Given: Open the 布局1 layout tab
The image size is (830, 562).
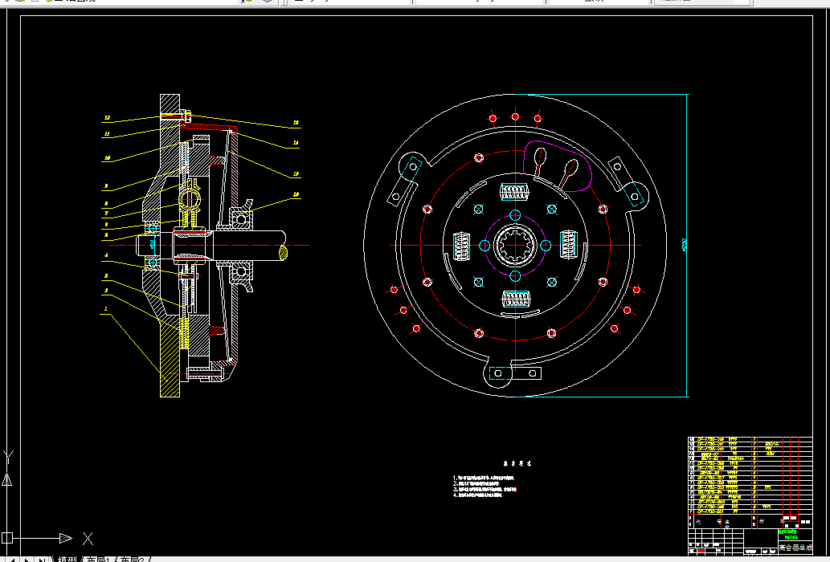Looking at the screenshot, I should coord(98,560).
